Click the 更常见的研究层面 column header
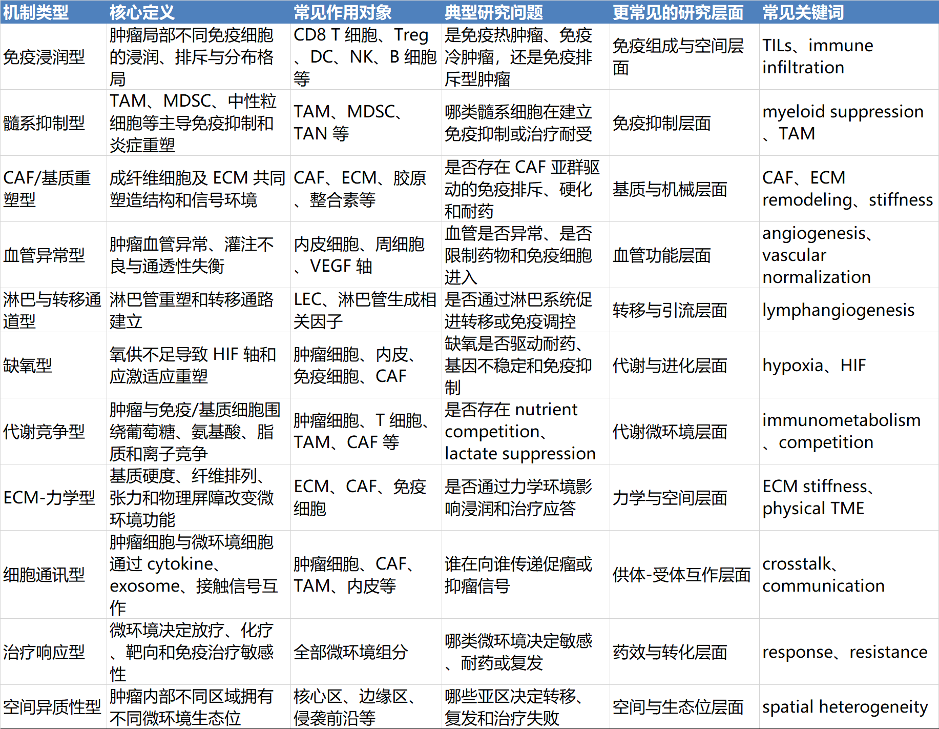This screenshot has width=939, height=729. [677, 12]
